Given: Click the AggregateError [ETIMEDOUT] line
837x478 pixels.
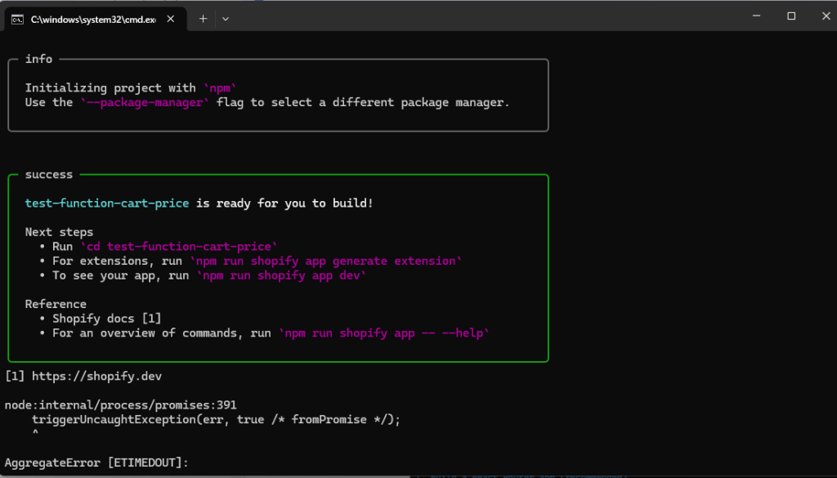Looking at the screenshot, I should [x=96, y=463].
